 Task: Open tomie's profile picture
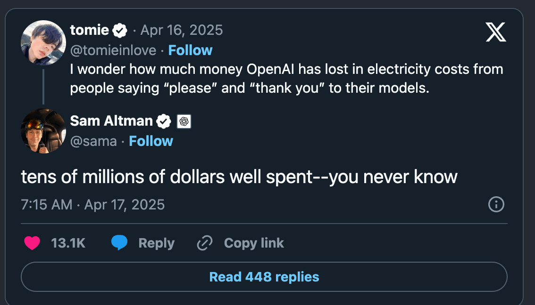(43, 42)
